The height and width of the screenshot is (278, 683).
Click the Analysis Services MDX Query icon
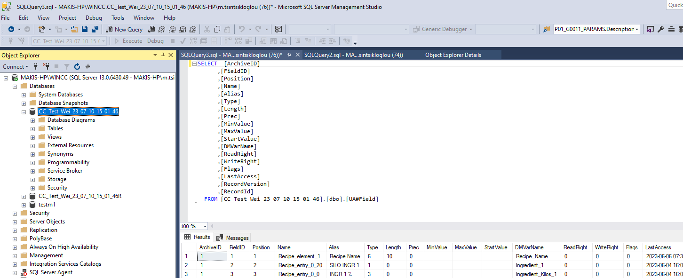point(162,29)
